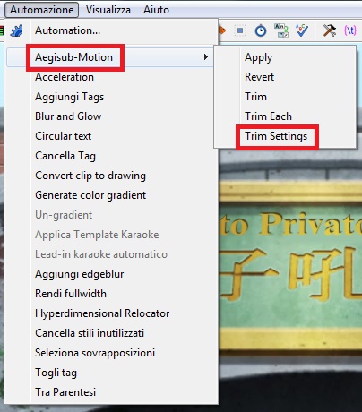The width and height of the screenshot is (362, 412).
Task: Open the Automation... manager entry
Action: [67, 30]
